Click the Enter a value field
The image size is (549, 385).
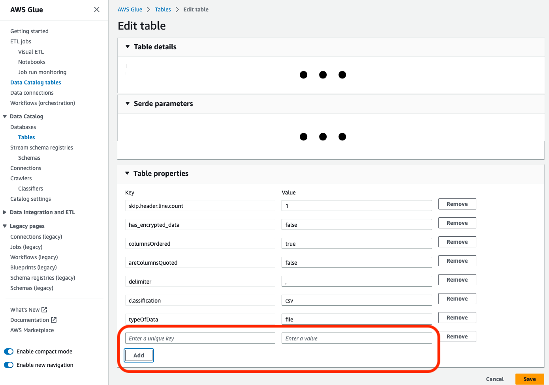(x=356, y=338)
